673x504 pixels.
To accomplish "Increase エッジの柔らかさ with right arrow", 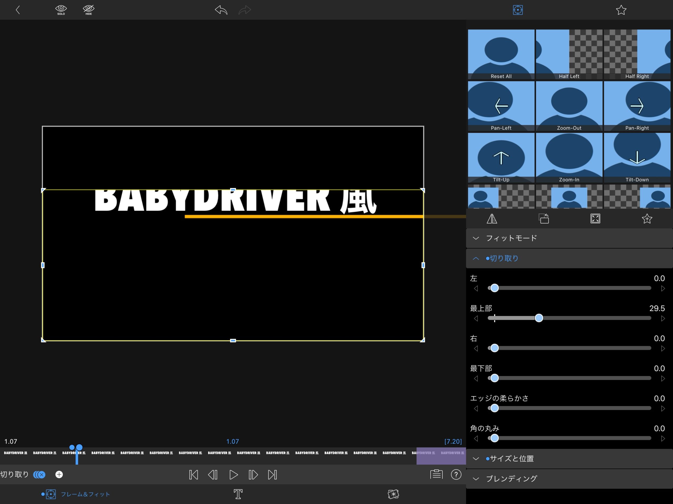I will point(663,408).
